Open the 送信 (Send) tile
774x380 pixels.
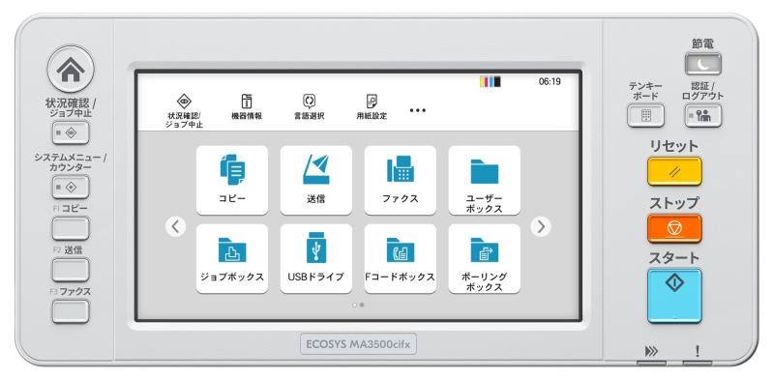click(316, 180)
